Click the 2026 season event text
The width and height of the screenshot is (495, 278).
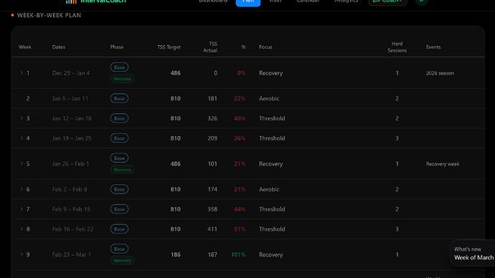(440, 73)
